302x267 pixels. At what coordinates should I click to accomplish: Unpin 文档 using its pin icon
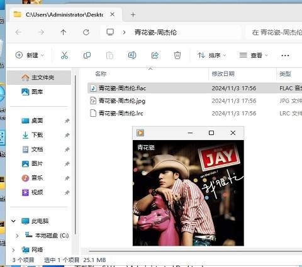[67, 150]
